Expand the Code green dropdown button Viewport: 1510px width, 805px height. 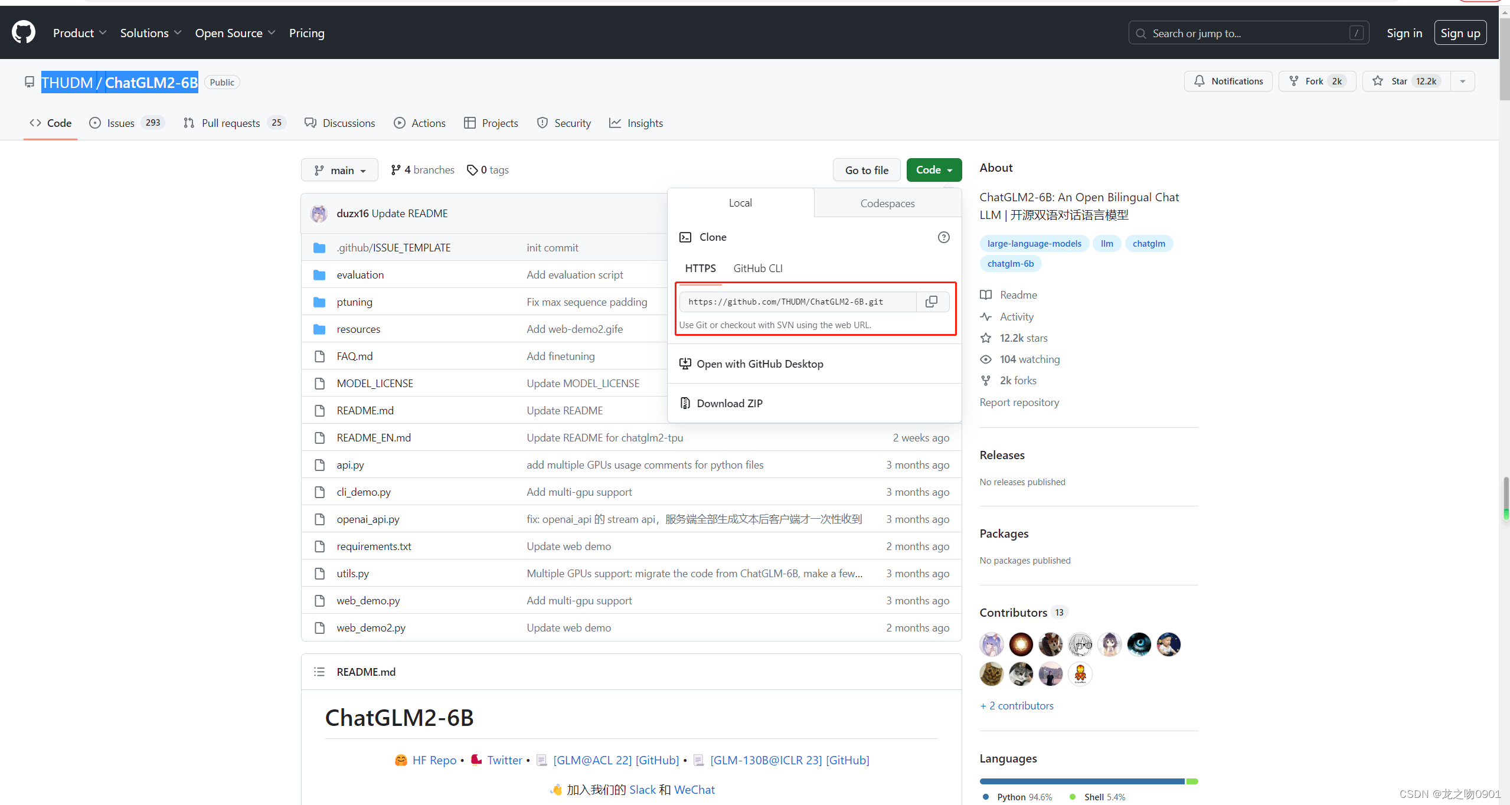[x=933, y=170]
